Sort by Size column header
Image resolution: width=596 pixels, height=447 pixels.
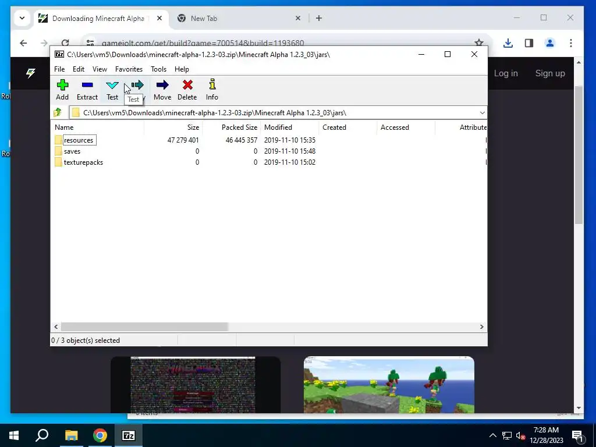173,127
